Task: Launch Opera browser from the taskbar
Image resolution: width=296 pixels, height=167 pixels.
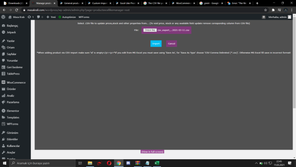Action: [109, 163]
